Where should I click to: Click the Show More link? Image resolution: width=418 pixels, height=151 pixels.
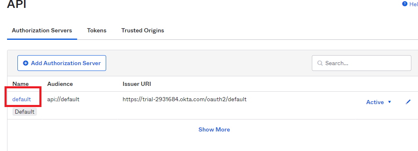click(214, 129)
